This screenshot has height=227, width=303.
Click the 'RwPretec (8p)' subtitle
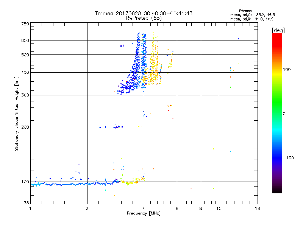144,18
